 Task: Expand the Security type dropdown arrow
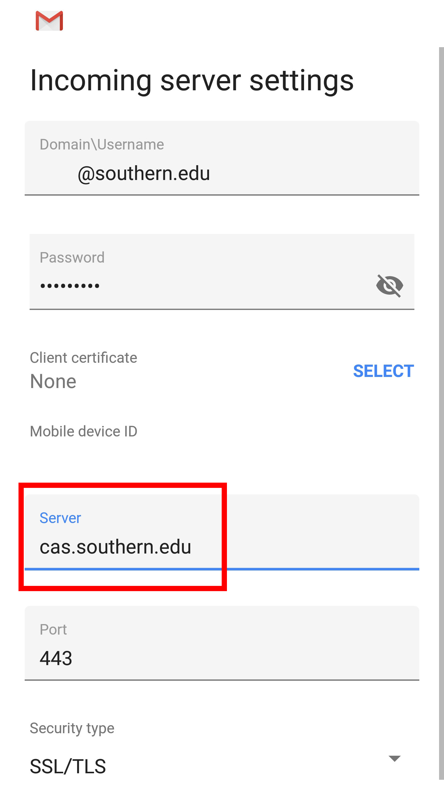coord(394,758)
